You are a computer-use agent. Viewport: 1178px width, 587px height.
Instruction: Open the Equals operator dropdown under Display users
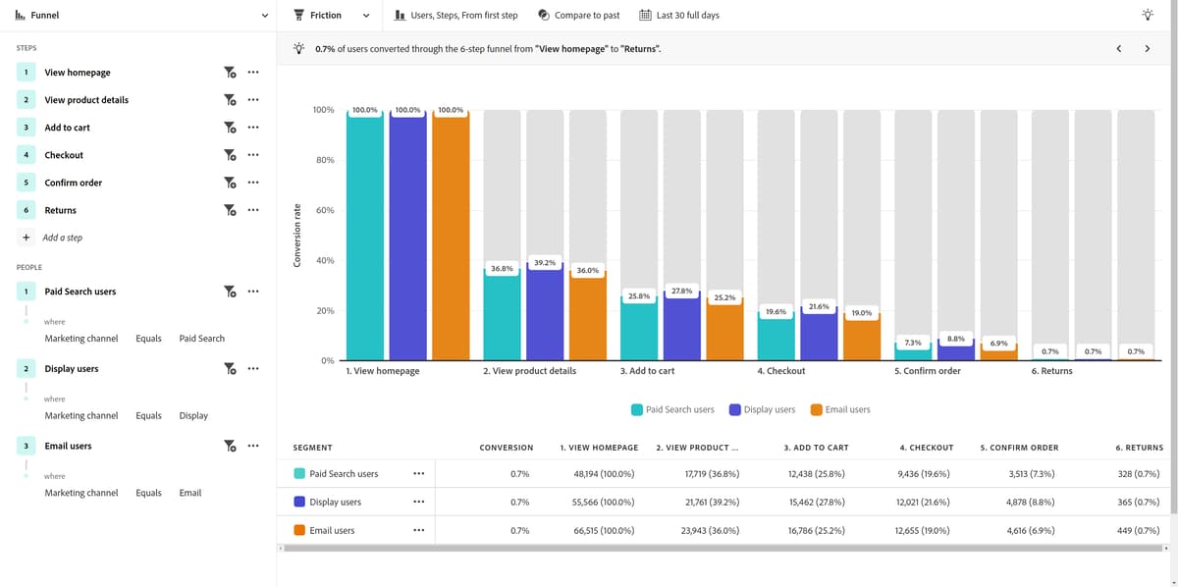(x=148, y=414)
